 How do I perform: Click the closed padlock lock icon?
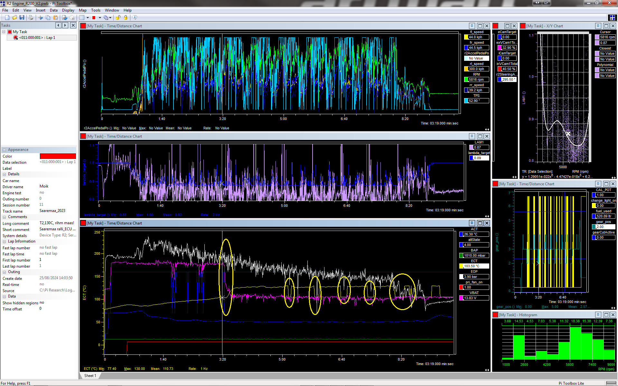click(x=126, y=18)
